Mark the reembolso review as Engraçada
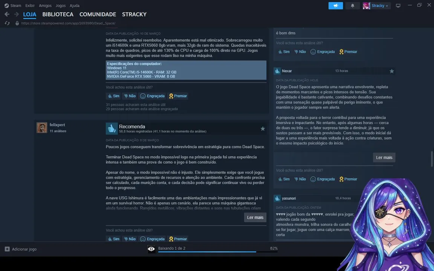Viewport: 434px width, 271px height. [152, 96]
